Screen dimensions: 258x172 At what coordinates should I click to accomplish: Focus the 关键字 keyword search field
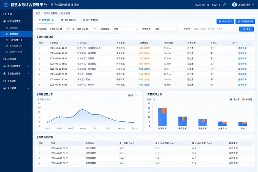pyautogui.click(x=215, y=29)
